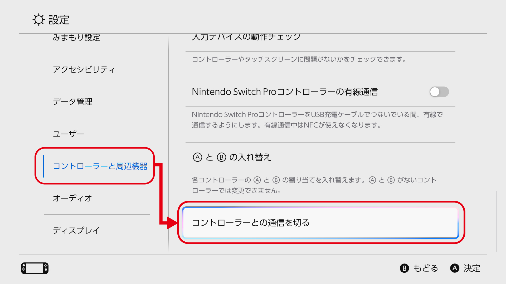The width and height of the screenshot is (506, 284).
Task: Select アクセシビリティ in the sidebar
Action: coord(84,69)
